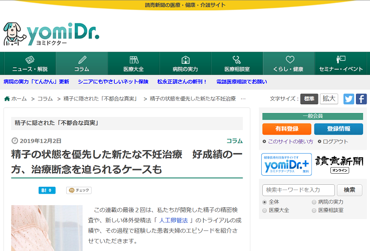The width and height of the screenshot is (370, 251).
Task: Open the 医療大全 navigation tab
Action: (x=133, y=64)
